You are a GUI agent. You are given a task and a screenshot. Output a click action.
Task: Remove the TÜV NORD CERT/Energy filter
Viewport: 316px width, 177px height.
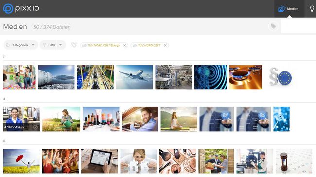pos(125,45)
